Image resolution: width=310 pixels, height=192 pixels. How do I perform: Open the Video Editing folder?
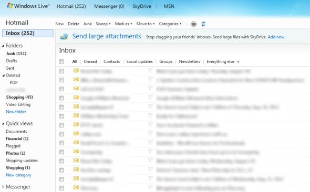tap(18, 104)
